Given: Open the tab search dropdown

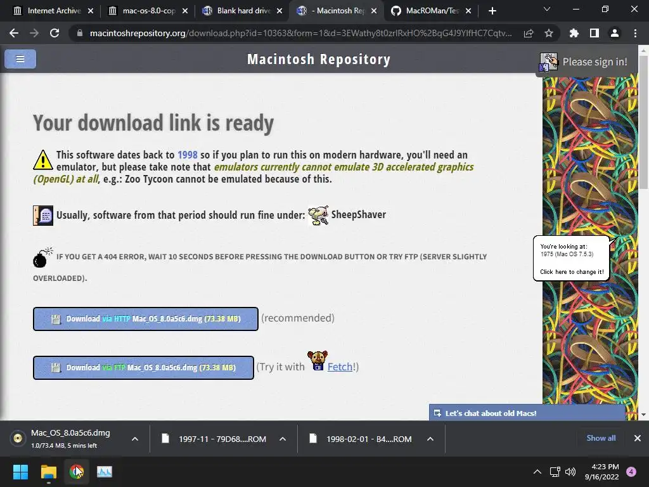Looking at the screenshot, I should click(547, 9).
